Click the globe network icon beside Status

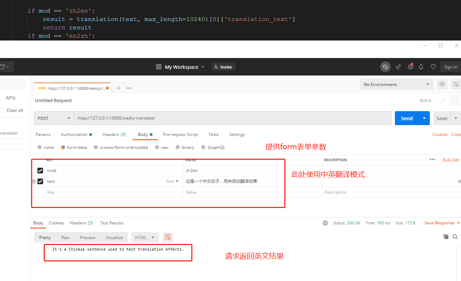(x=325, y=223)
